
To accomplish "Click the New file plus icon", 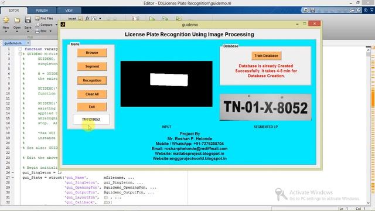I will click(6, 20).
